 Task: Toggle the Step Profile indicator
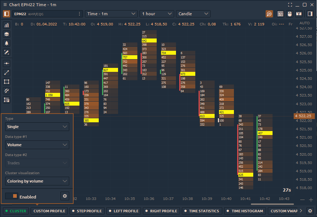(87, 211)
